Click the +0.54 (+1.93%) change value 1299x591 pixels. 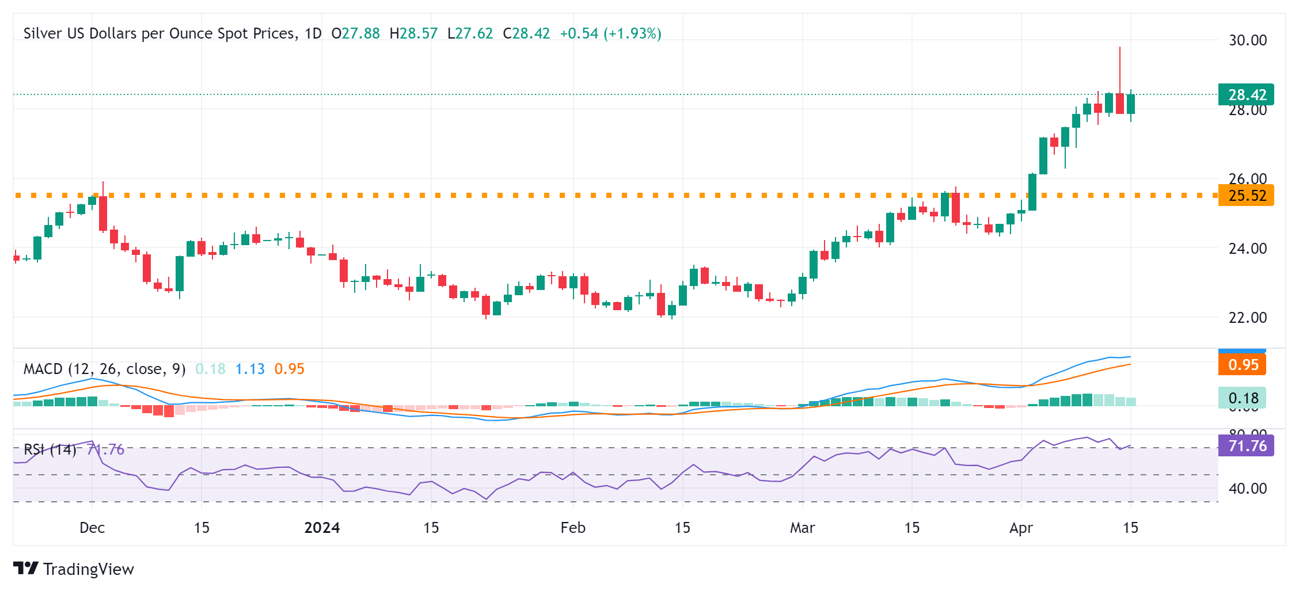pyautogui.click(x=610, y=33)
